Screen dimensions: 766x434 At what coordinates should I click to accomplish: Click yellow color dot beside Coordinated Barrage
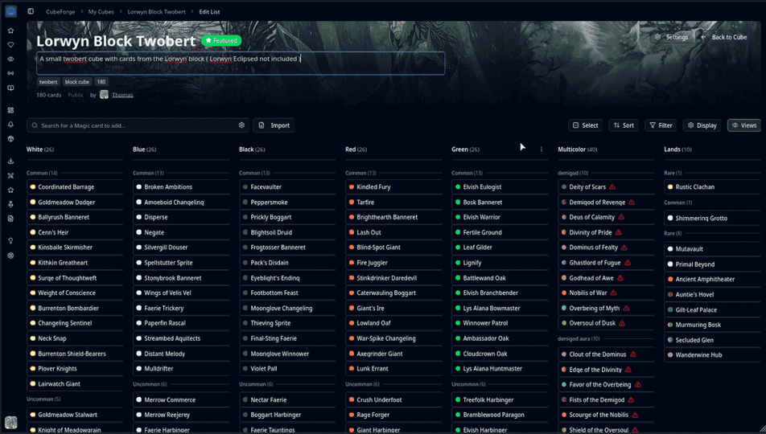(33, 187)
